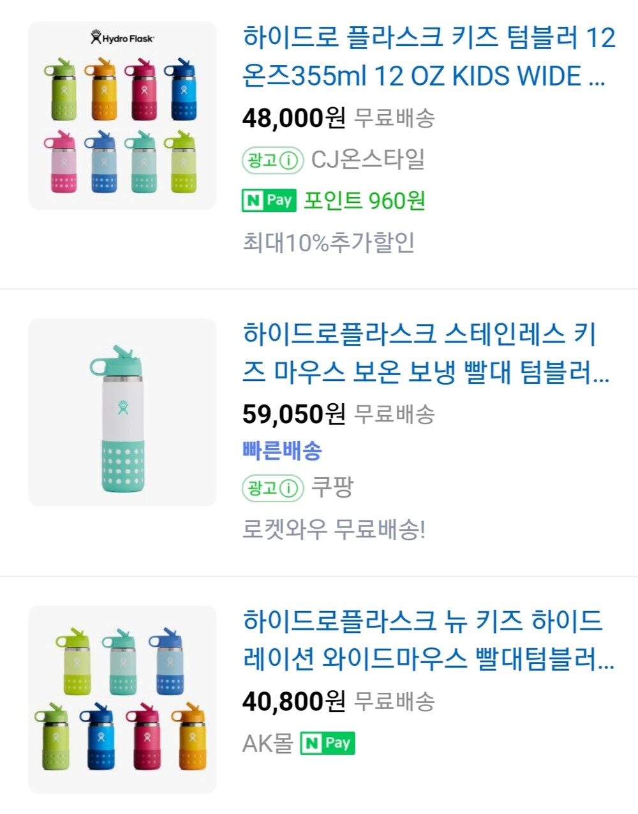Open the 48,000원 kids tumbler product title

(428, 57)
